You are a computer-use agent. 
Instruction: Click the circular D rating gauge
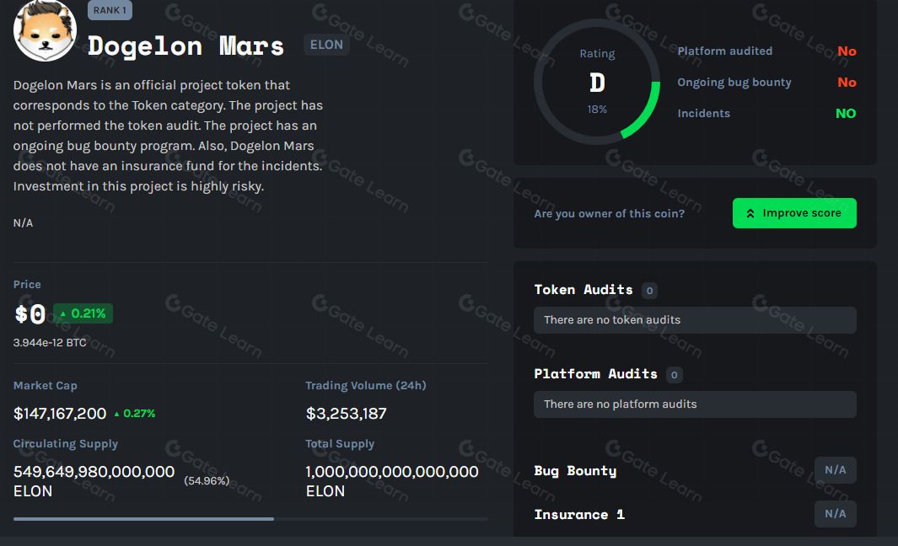point(597,82)
